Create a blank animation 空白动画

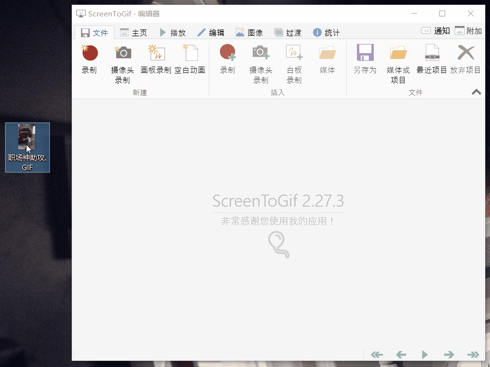click(x=190, y=60)
